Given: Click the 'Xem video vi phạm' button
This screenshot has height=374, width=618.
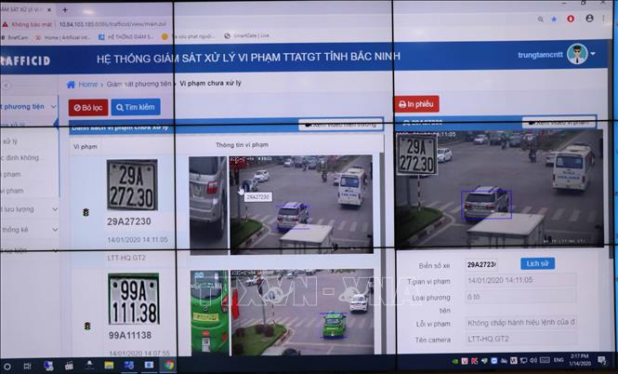Looking at the screenshot, I should [x=559, y=123].
